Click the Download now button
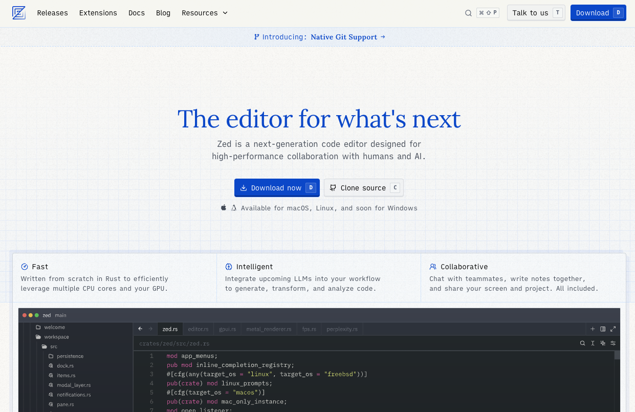 click(277, 188)
